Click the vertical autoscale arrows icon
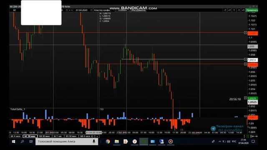The image size is (267, 150). coord(244,136)
